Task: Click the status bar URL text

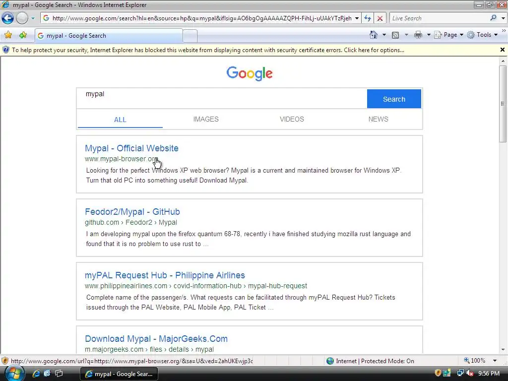Action: 132,361
